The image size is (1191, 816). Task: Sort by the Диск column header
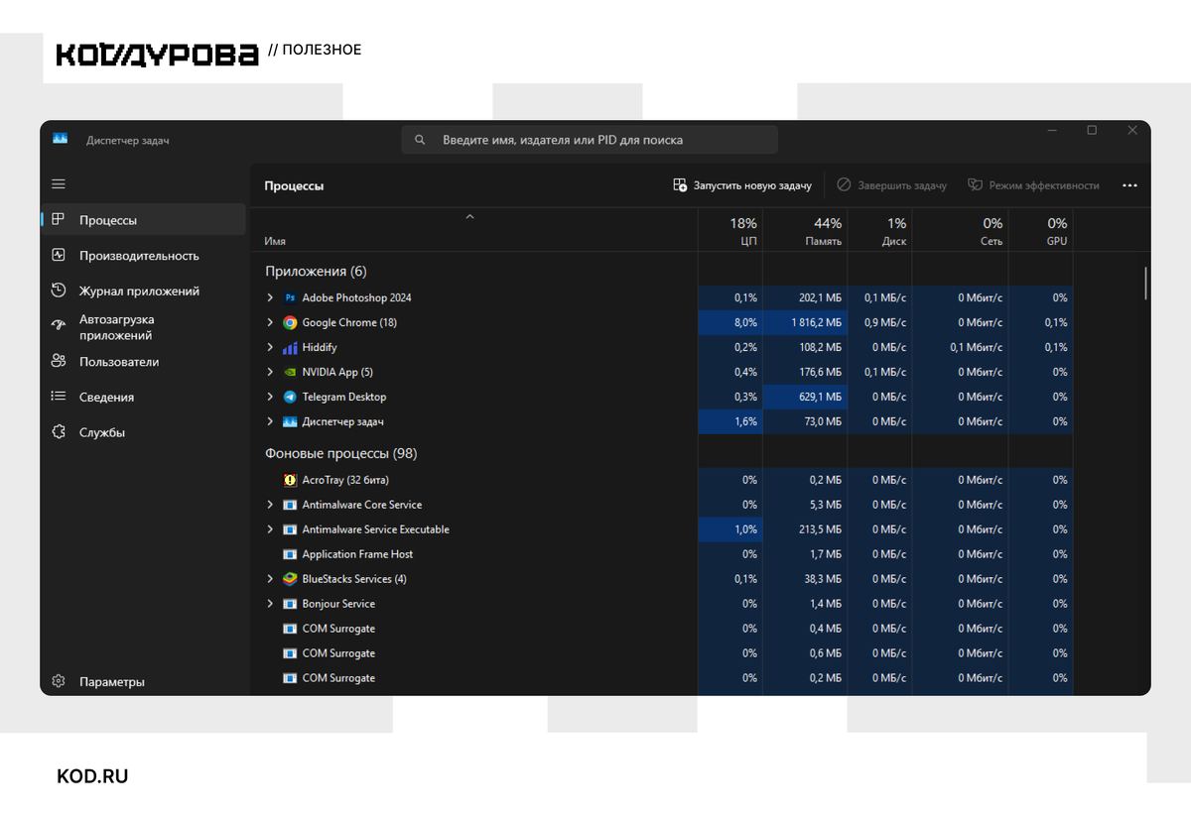tap(880, 231)
